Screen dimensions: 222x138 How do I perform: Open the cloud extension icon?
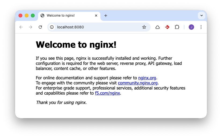[x=158, y=27]
